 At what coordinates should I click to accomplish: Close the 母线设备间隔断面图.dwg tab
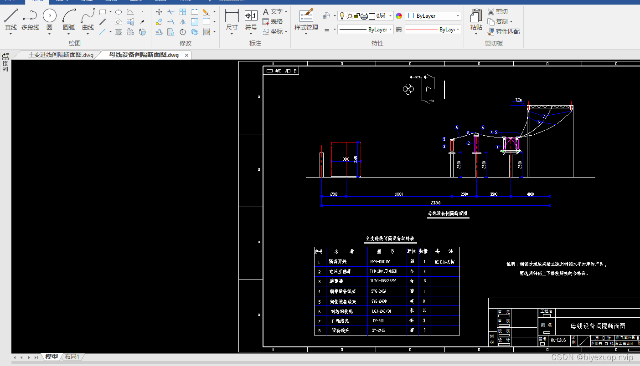(186, 56)
